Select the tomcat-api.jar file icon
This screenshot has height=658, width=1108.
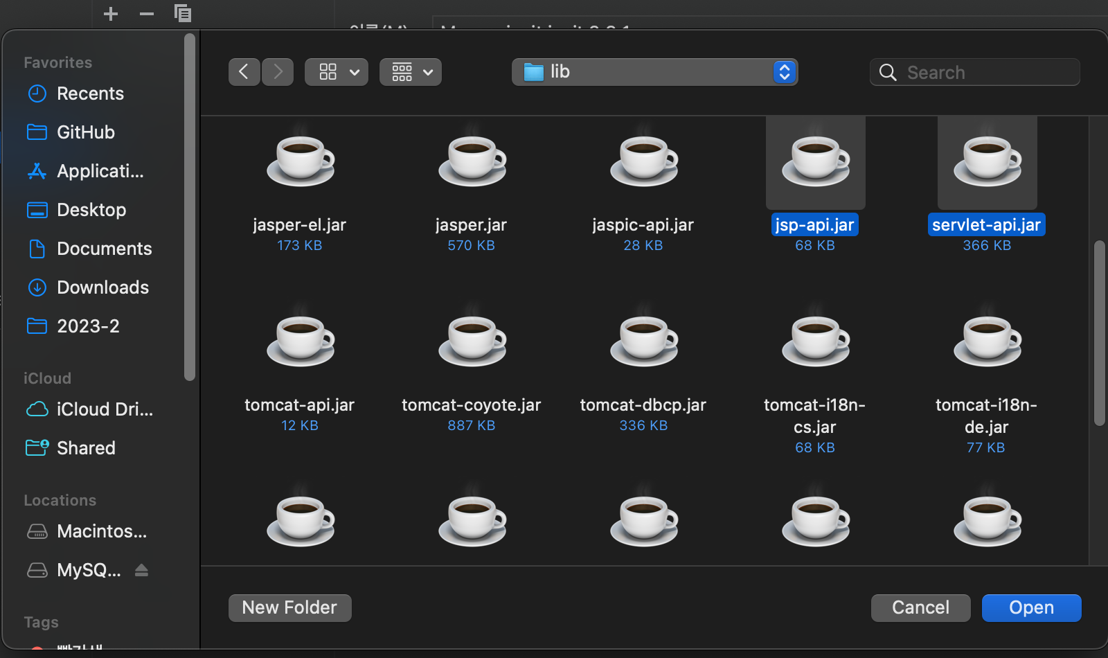(x=301, y=341)
